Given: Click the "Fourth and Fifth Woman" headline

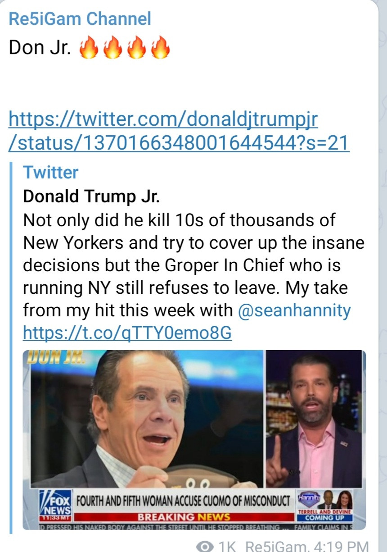Looking at the screenshot, I should tap(183, 501).
